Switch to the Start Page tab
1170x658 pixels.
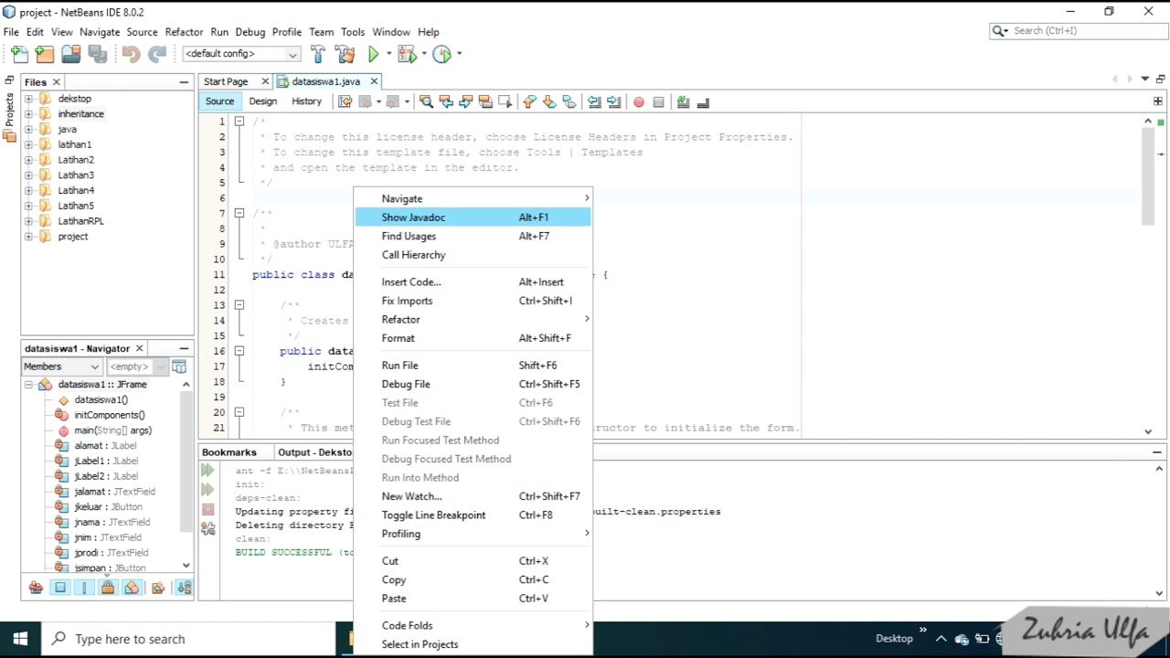click(226, 81)
